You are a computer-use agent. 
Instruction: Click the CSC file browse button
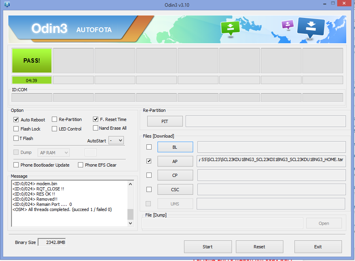(175, 190)
